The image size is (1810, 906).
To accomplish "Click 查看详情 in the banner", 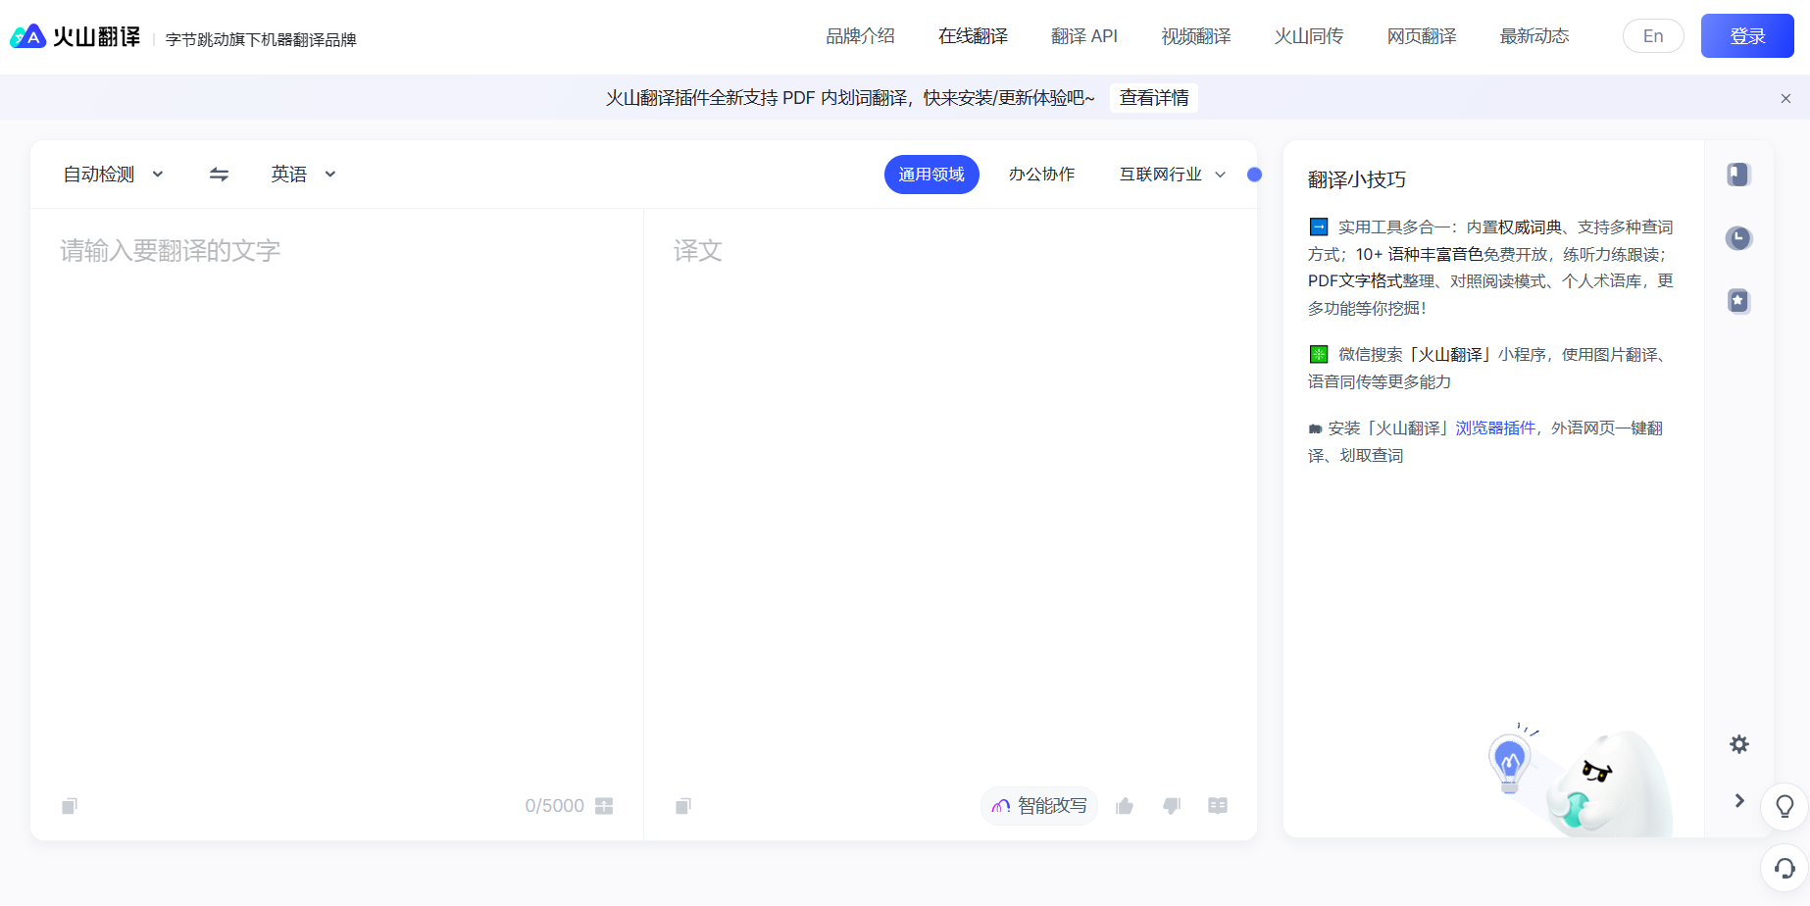I will [1153, 97].
